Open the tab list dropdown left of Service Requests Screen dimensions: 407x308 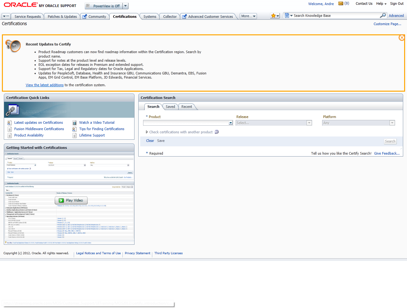point(6,16)
